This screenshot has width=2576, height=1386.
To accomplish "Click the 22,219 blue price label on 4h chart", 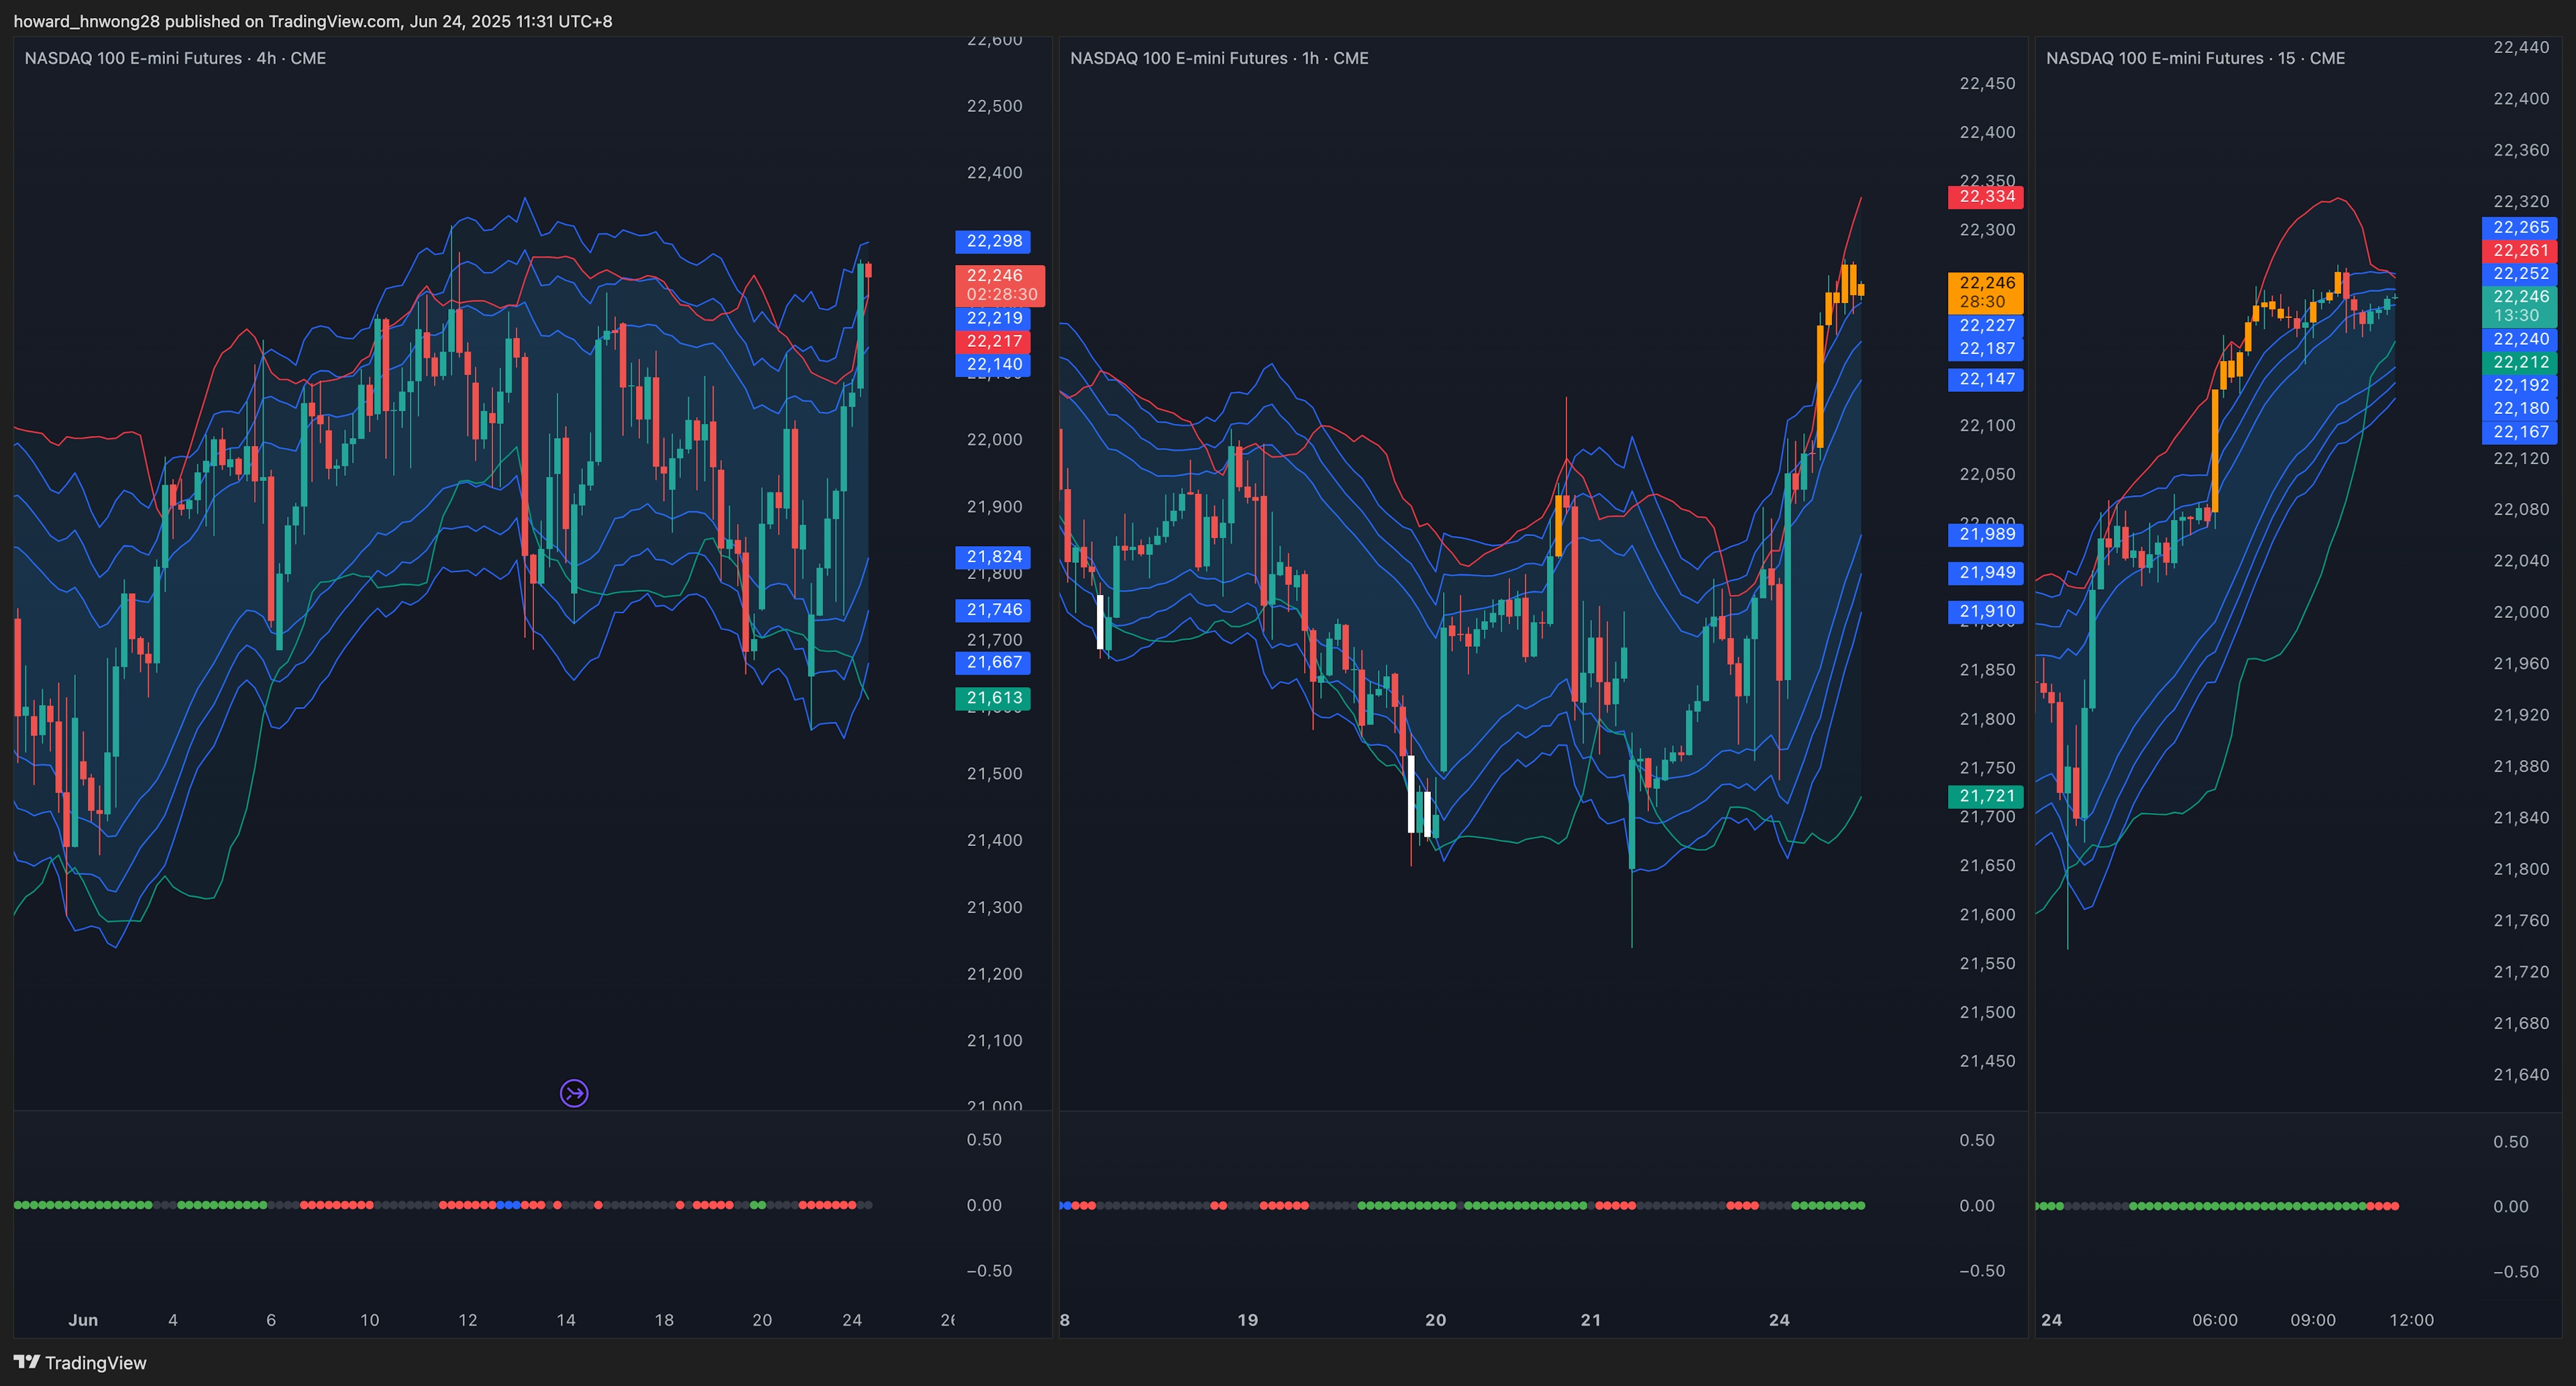I will point(993,318).
